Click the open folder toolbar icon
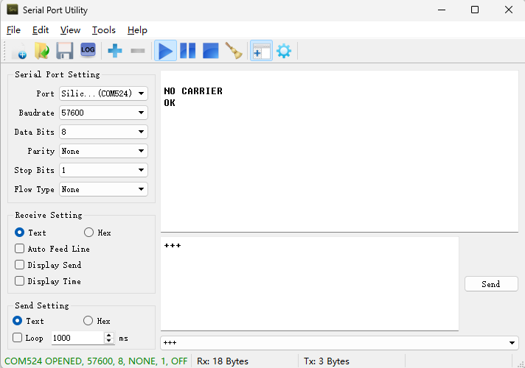 42,51
